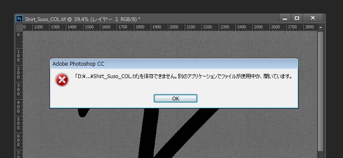Click the Adobe Photoshop CC dialog title bar
343x158 pixels.
coord(174,64)
